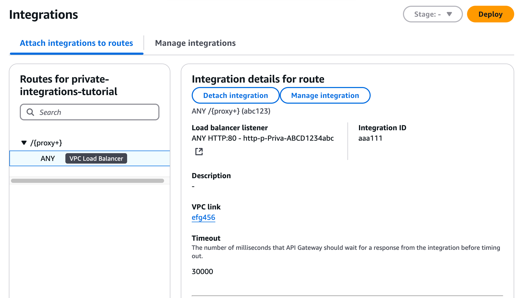
Task: Click the Integration ID aaa111 value
Action: [x=370, y=138]
